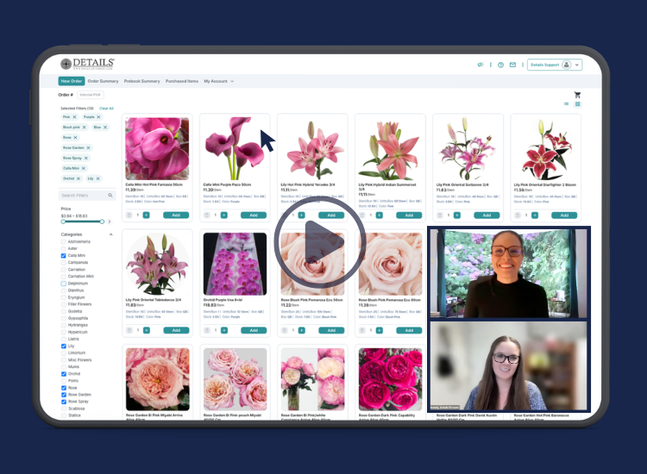
Task: Add Lily Pink Oriental Sorbonne to order
Action: (x=486, y=215)
